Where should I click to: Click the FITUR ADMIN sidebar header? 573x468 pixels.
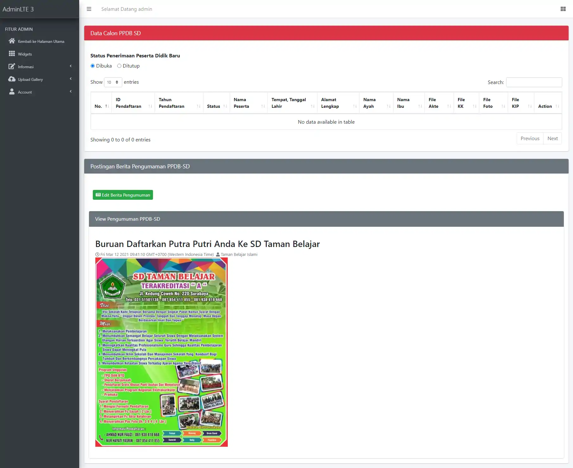point(19,29)
